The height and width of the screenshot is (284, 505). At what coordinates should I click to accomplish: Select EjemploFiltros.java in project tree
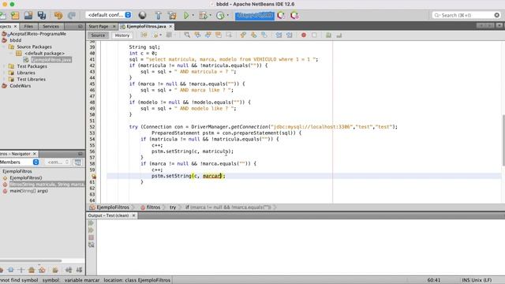click(51, 60)
